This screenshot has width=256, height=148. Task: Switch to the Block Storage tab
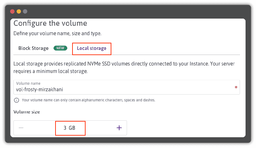coord(33,48)
